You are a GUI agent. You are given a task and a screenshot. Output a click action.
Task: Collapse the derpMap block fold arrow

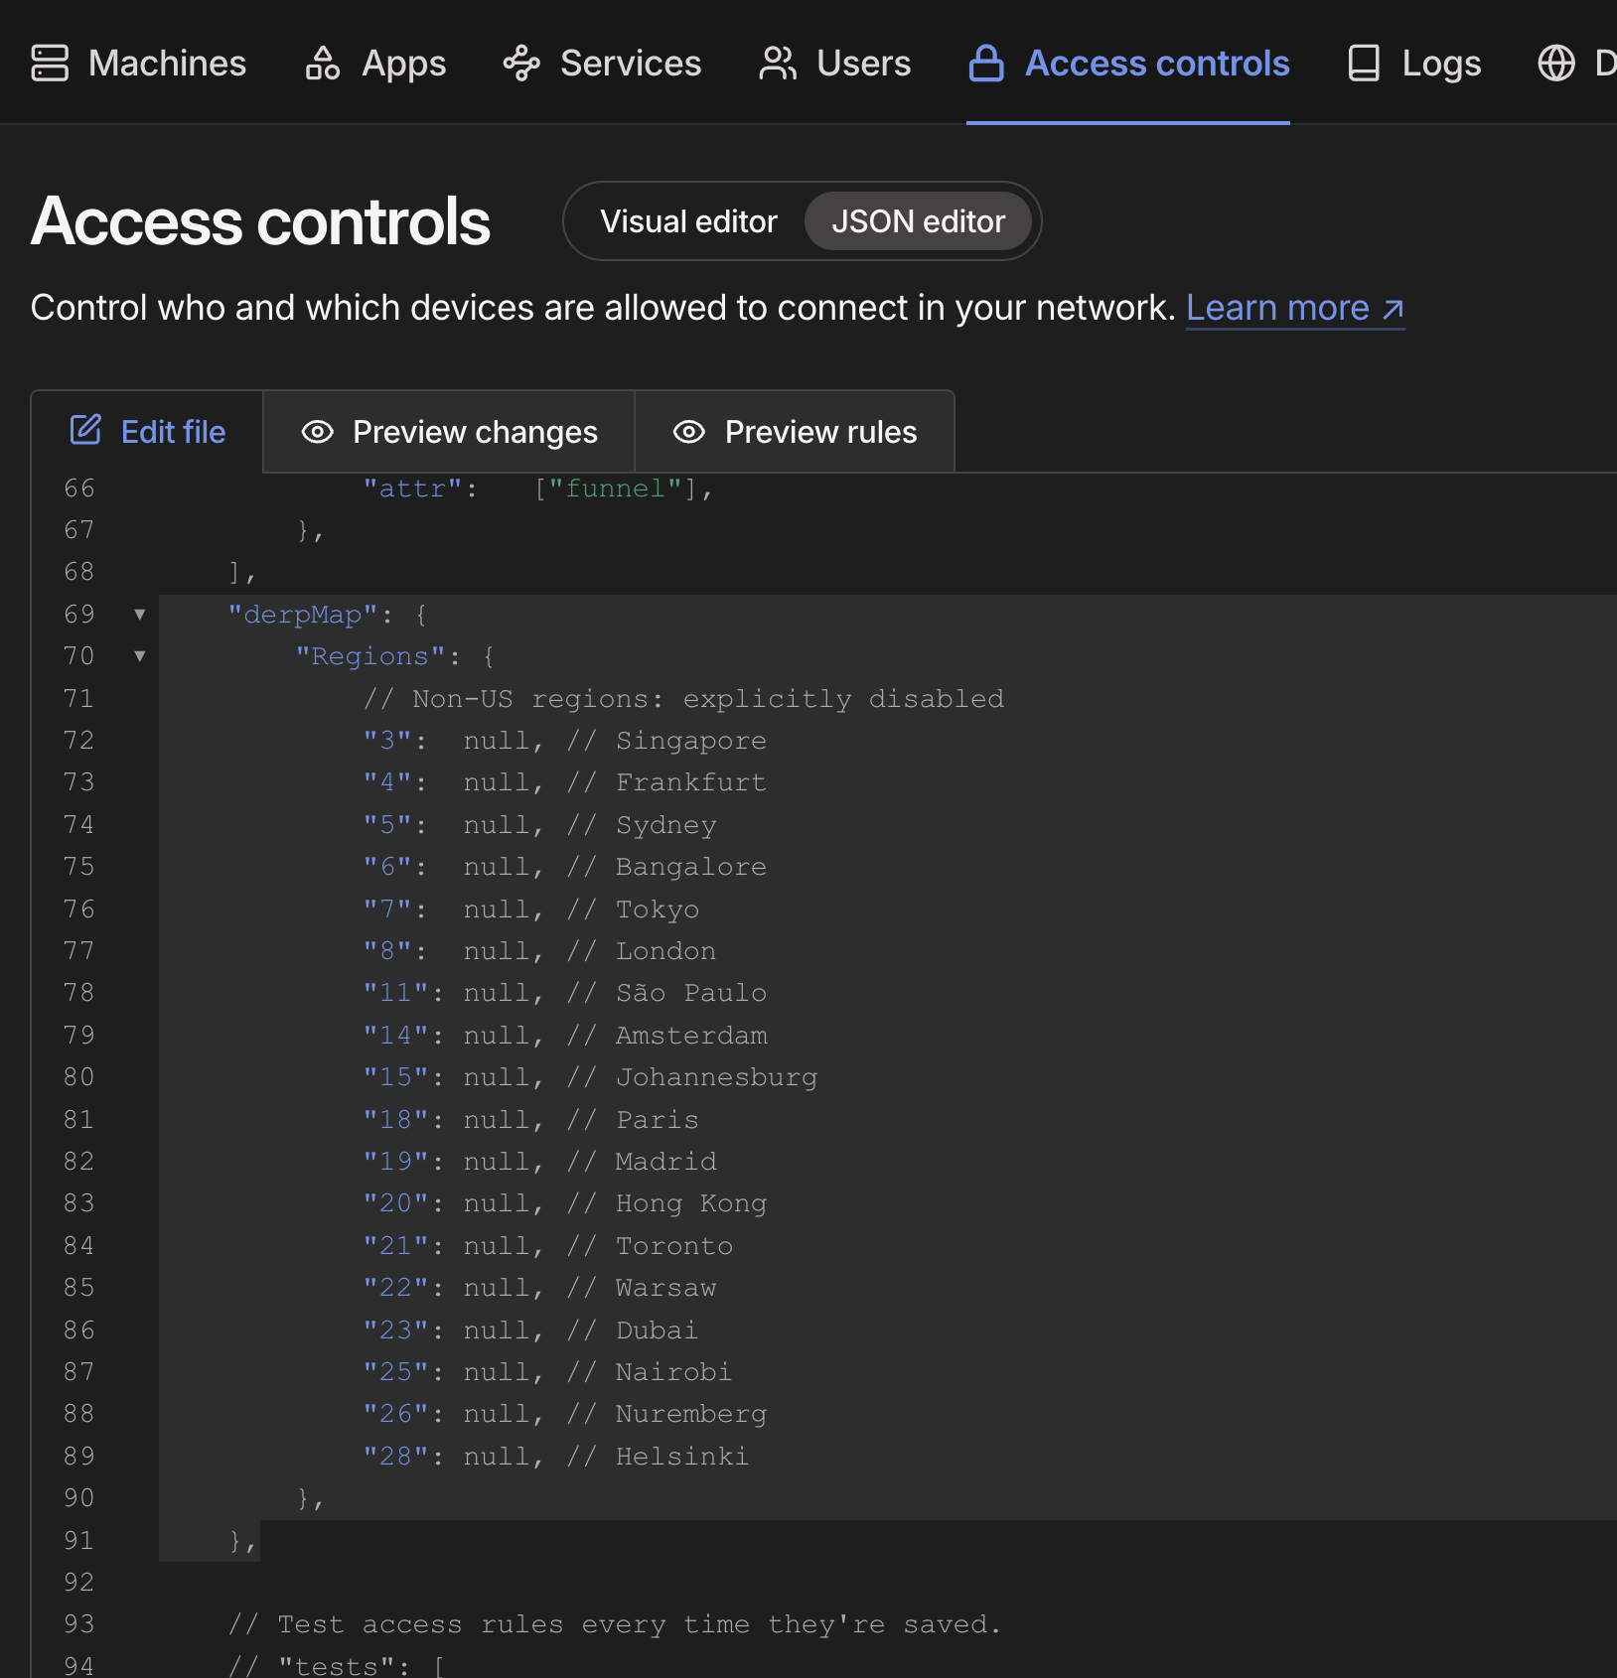click(x=140, y=615)
